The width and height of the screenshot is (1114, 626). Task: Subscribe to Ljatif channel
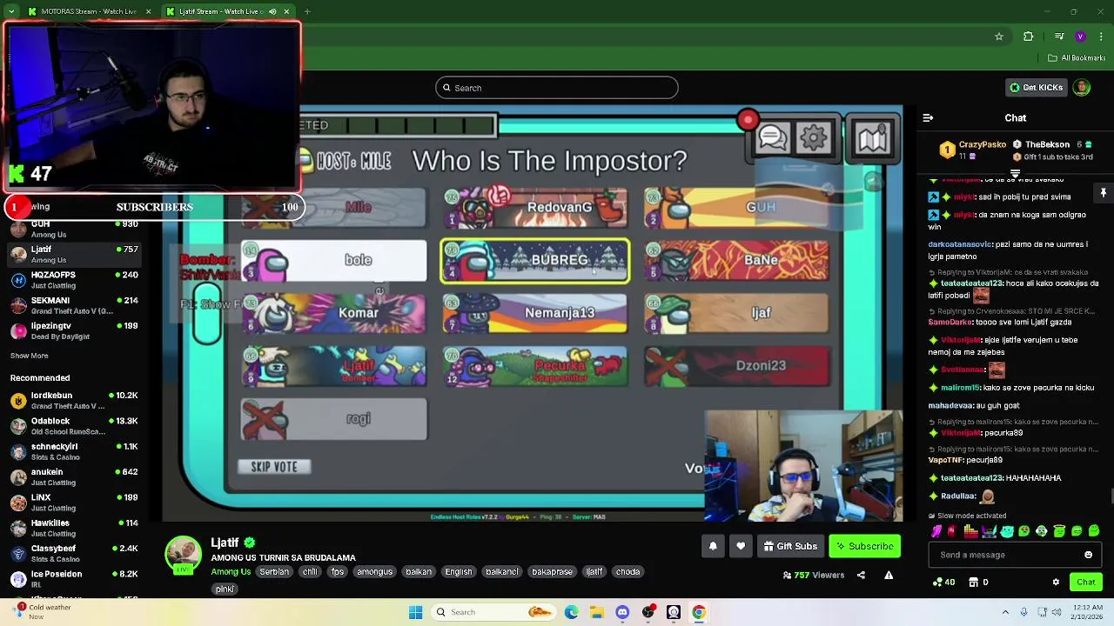(x=865, y=546)
